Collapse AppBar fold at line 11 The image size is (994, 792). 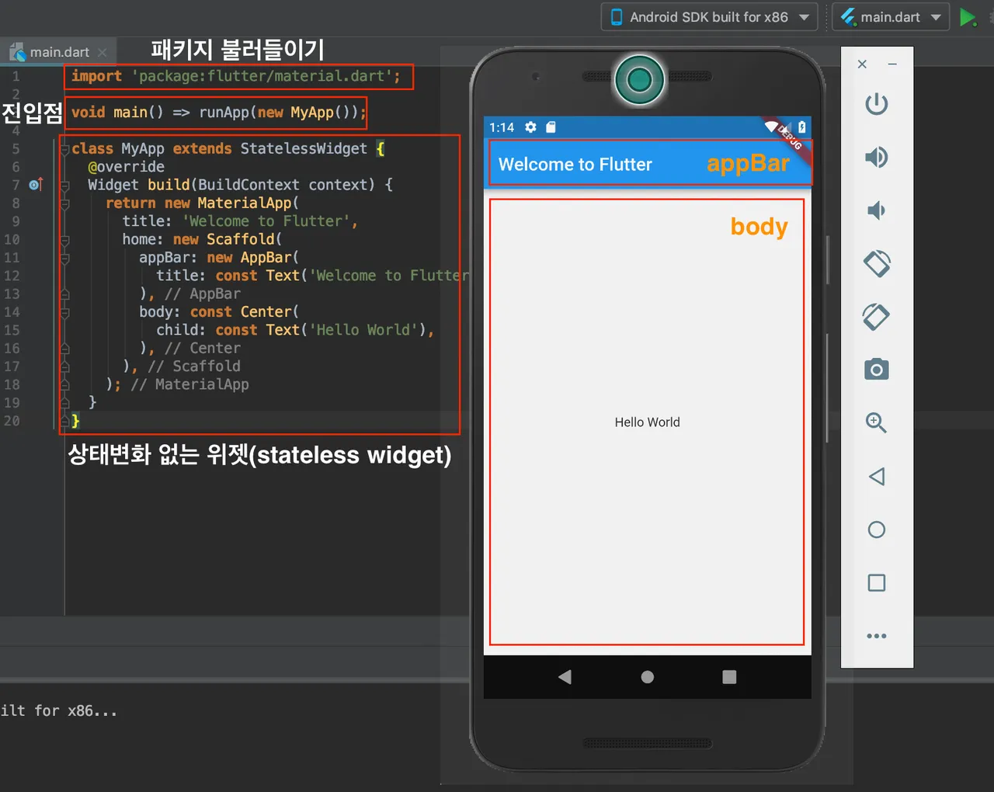[64, 258]
